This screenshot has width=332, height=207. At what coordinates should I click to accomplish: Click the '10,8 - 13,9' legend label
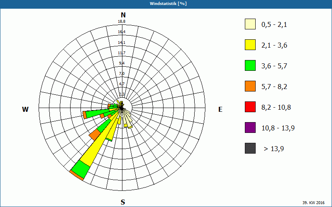278,128
